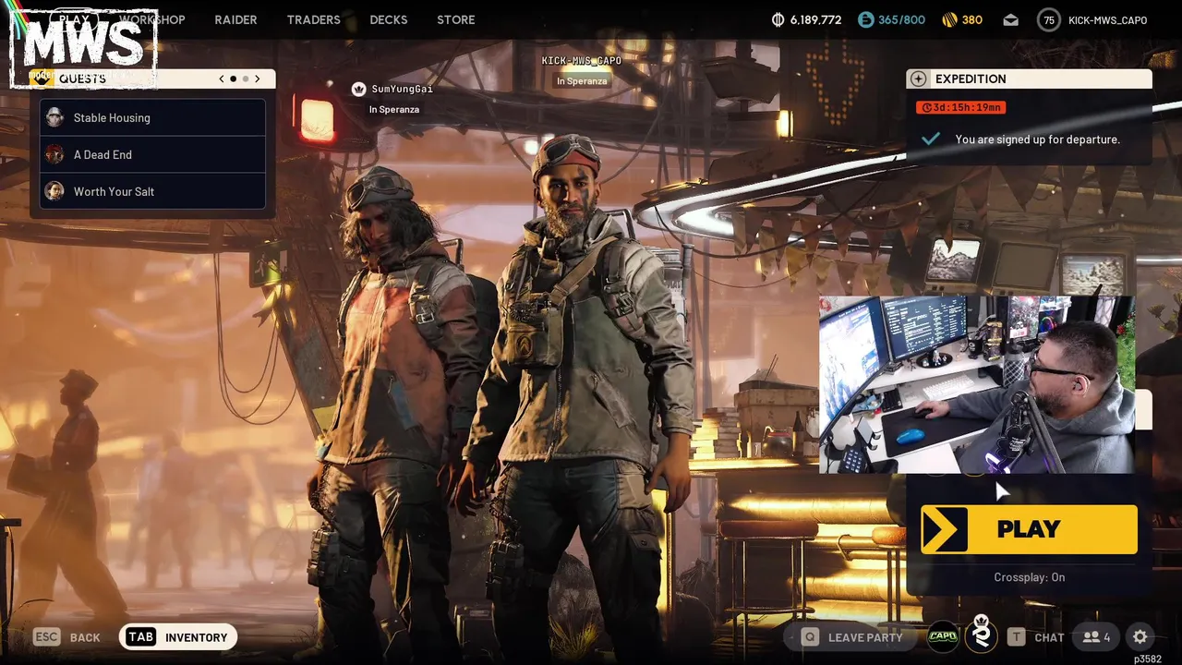1182x665 pixels.
Task: Open the social friends list showing 4
Action: (1097, 637)
